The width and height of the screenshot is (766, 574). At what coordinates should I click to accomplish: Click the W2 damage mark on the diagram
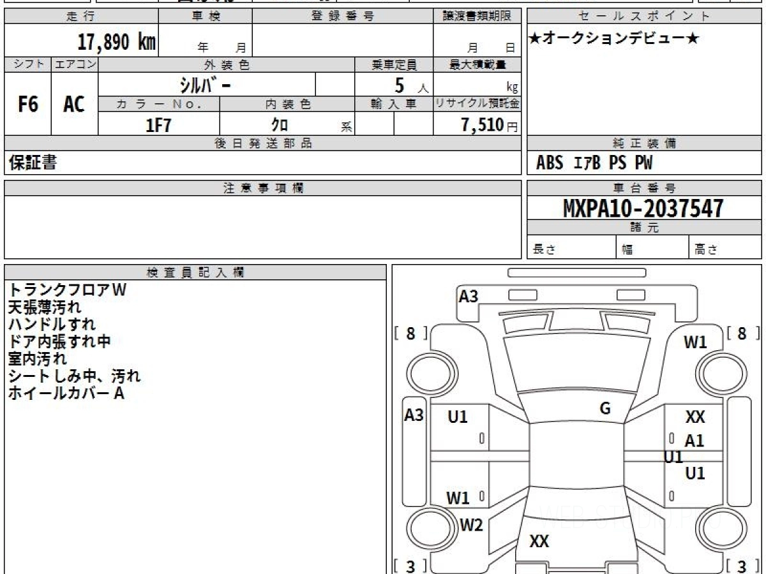472,526
